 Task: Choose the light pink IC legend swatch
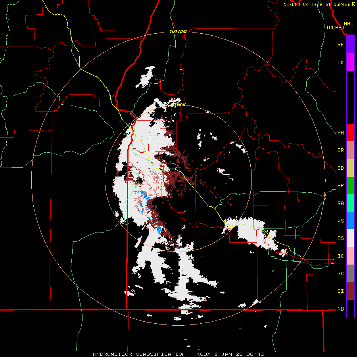pyautogui.click(x=350, y=256)
